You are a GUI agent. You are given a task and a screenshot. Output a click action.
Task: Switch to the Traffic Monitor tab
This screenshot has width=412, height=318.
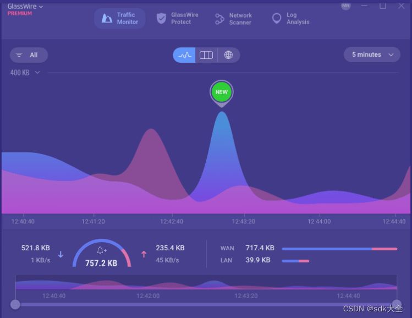[x=120, y=18]
